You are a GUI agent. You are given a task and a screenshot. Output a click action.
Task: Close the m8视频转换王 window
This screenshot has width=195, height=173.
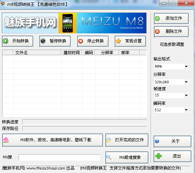click(x=186, y=3)
